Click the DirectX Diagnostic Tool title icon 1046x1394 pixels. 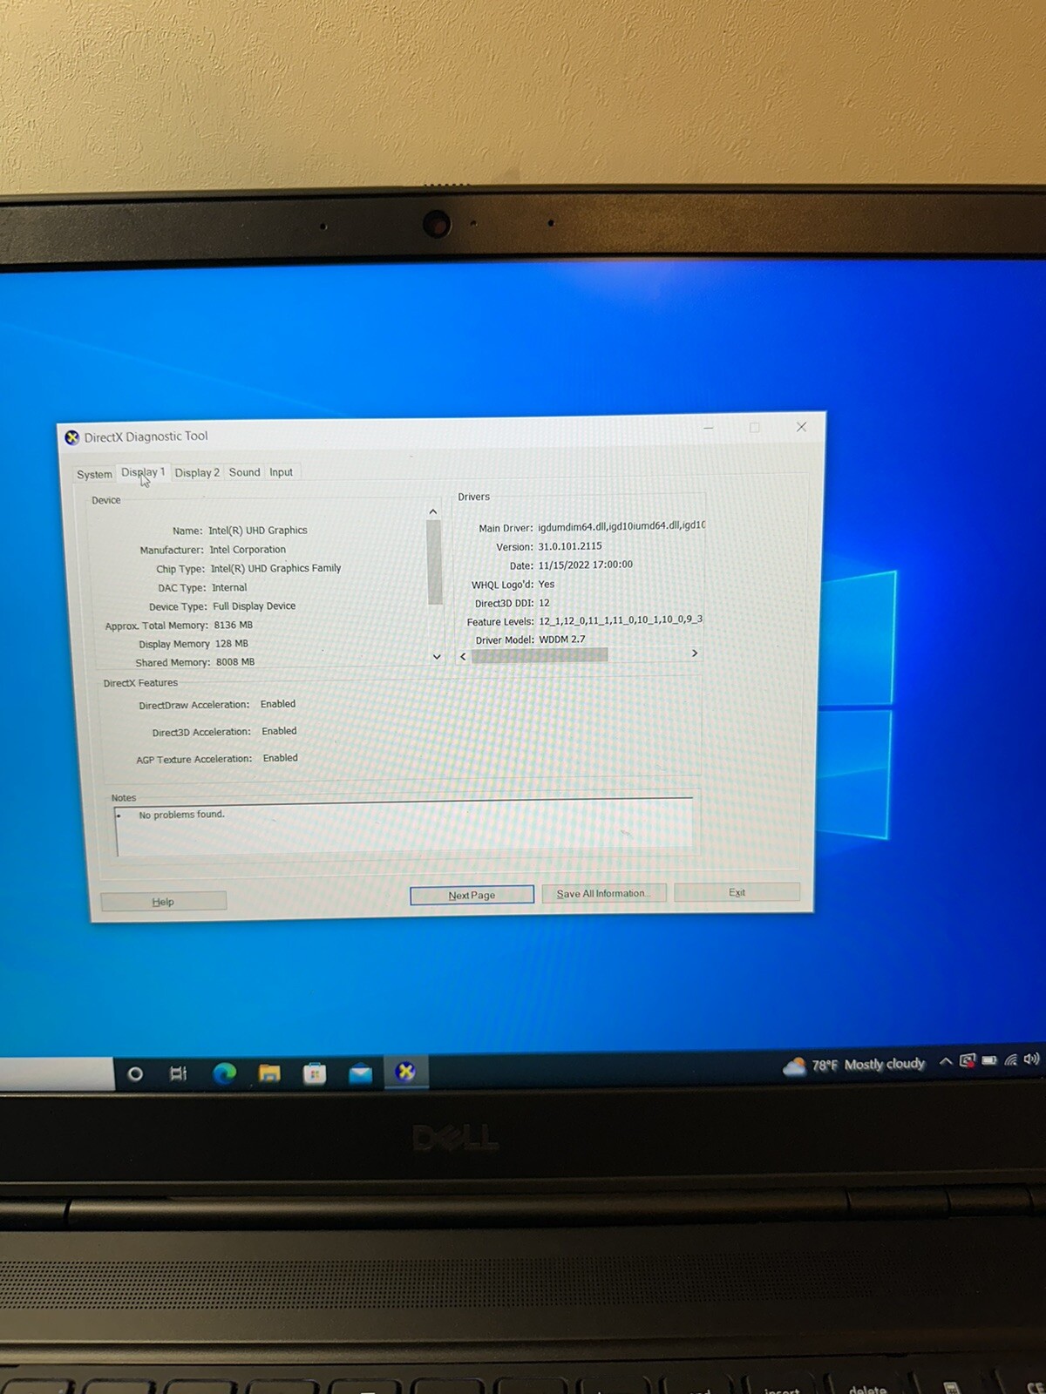pyautogui.click(x=72, y=437)
